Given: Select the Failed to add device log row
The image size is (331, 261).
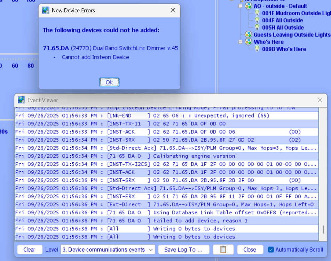Looking at the screenshot, I should pyautogui.click(x=167, y=221).
